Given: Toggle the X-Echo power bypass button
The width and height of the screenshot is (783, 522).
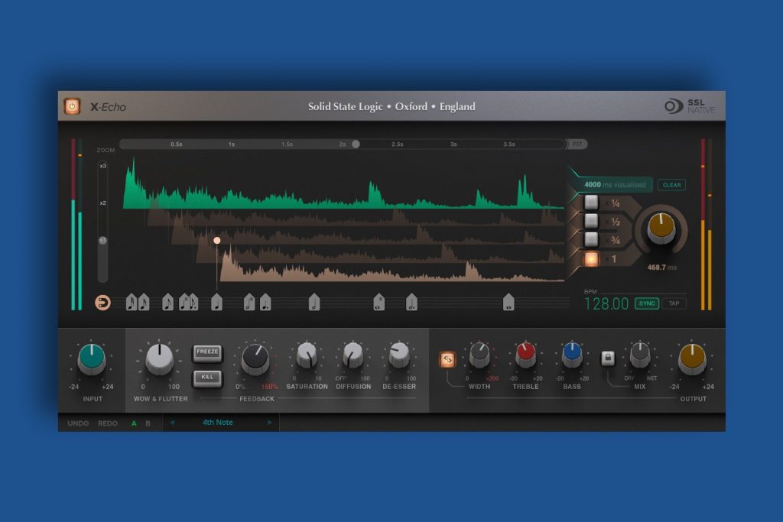Looking at the screenshot, I should tap(72, 106).
